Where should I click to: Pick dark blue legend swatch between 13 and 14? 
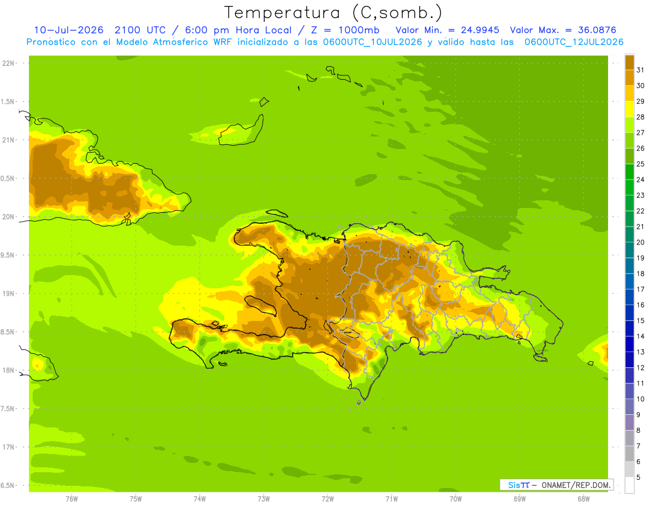[629, 344]
